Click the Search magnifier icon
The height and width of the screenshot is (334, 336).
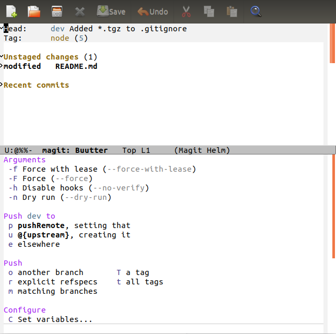pos(256,11)
